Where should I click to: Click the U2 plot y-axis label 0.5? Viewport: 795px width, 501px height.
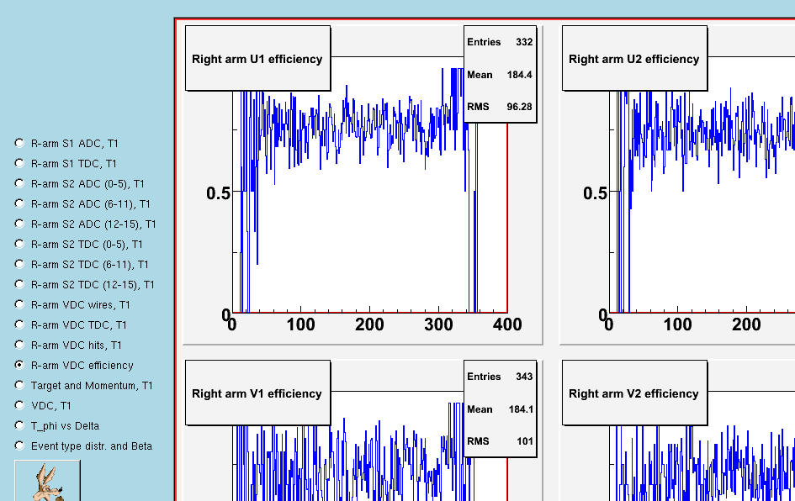595,193
